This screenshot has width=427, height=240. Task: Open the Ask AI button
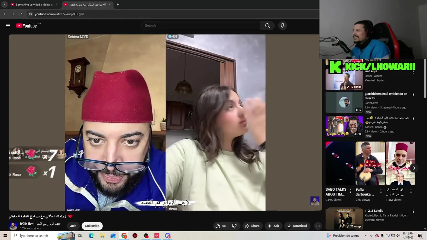click(273, 226)
